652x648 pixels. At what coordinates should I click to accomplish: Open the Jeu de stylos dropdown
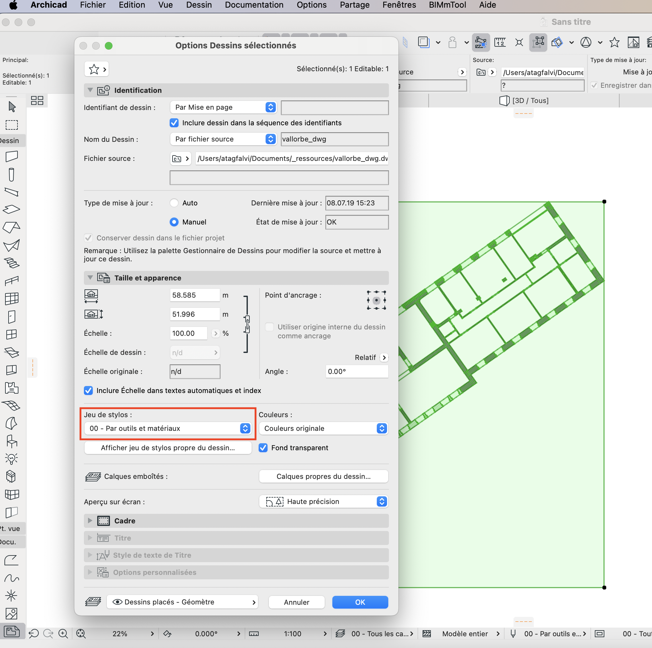tap(168, 428)
